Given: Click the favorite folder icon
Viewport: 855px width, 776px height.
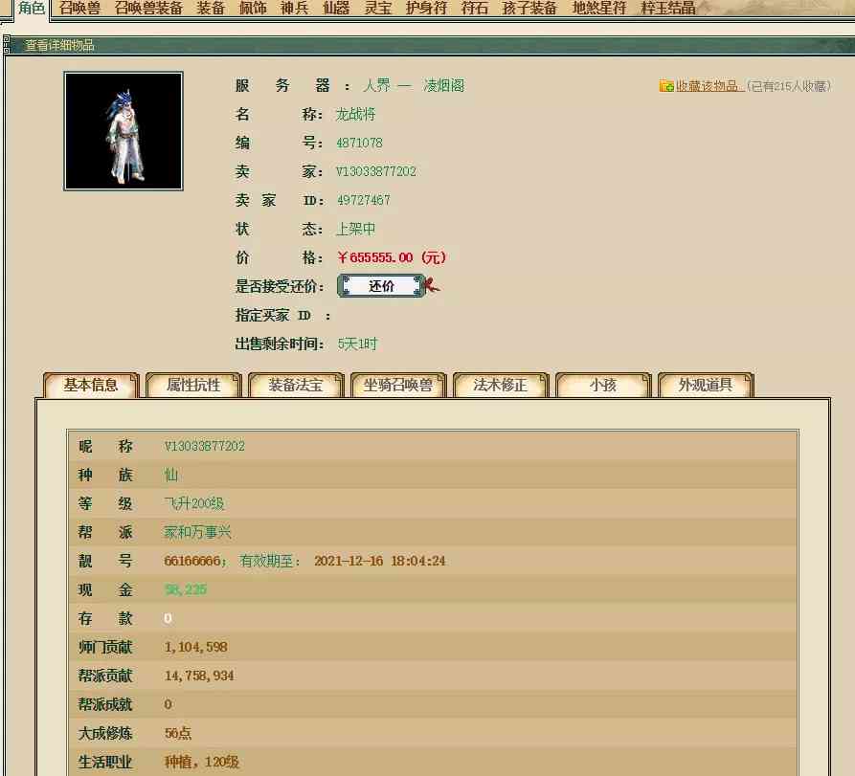Looking at the screenshot, I should [666, 86].
